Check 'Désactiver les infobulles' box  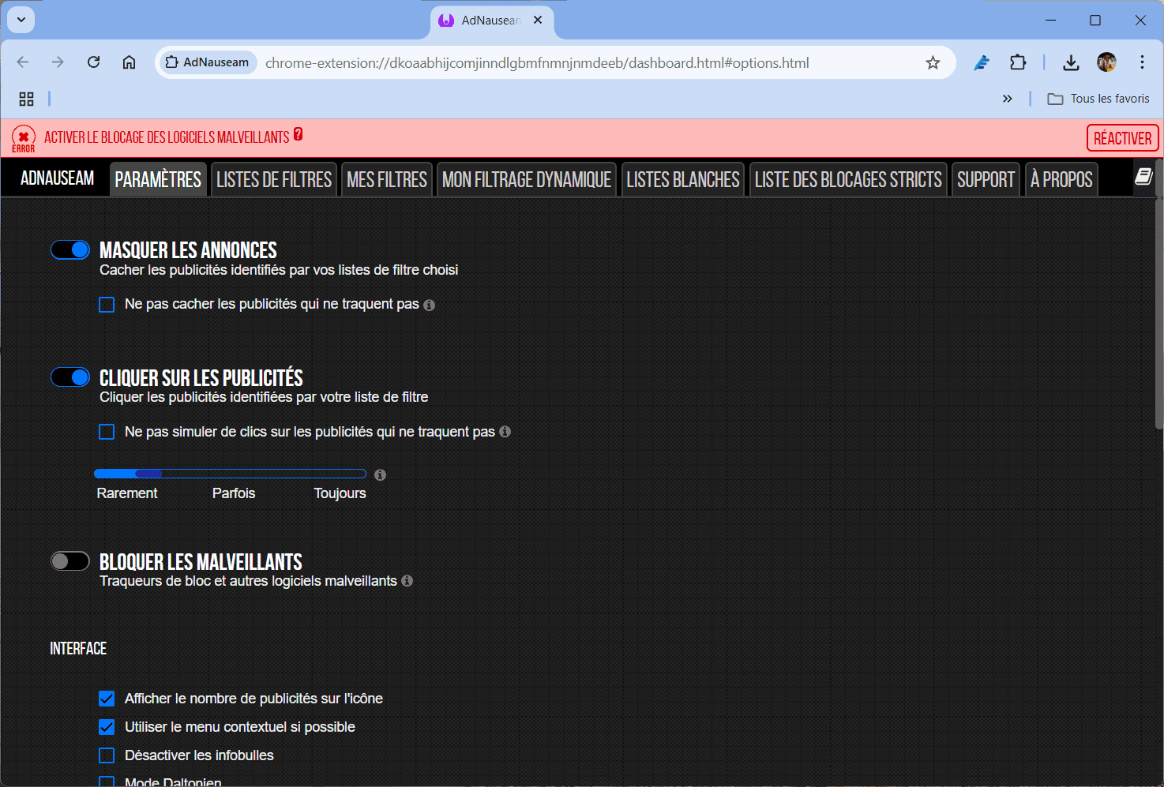pos(107,755)
